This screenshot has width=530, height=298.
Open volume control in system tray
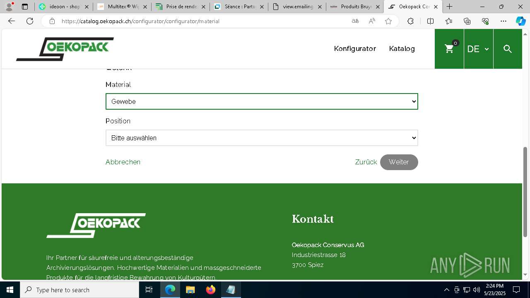click(477, 290)
